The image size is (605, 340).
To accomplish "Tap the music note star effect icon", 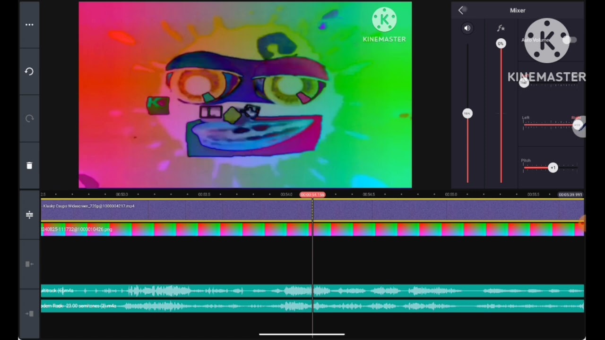I will 501,28.
